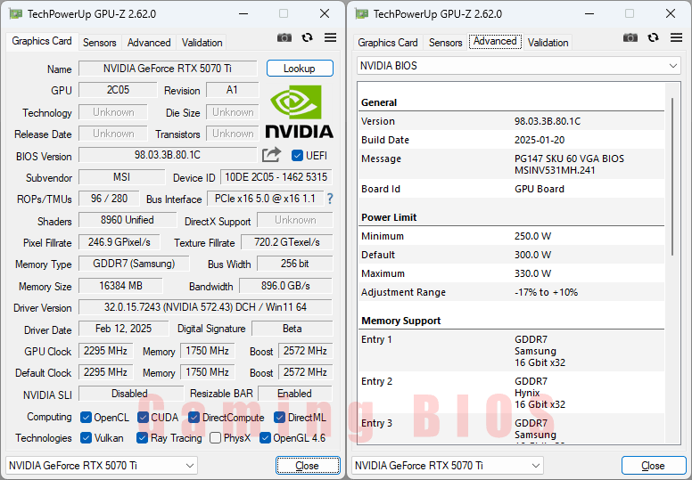
Task: Click the Driver Date field Feb 12, 2025
Action: pyautogui.click(x=124, y=329)
